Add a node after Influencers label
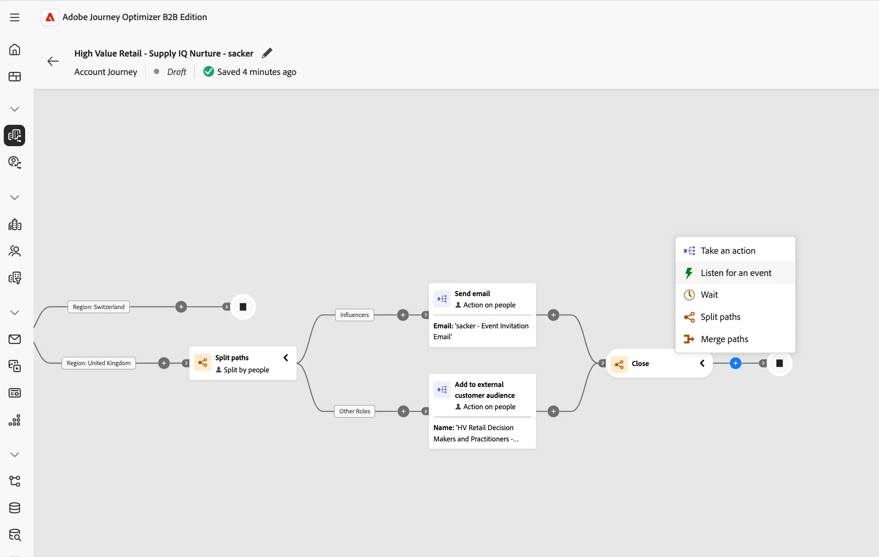Viewport: 879px width, 557px height. click(x=403, y=315)
